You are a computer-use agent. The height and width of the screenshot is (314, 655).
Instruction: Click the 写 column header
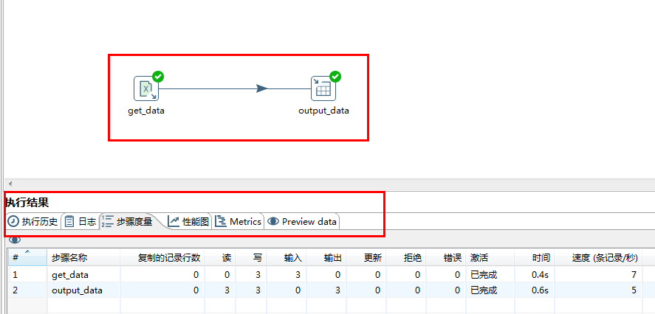pos(251,257)
